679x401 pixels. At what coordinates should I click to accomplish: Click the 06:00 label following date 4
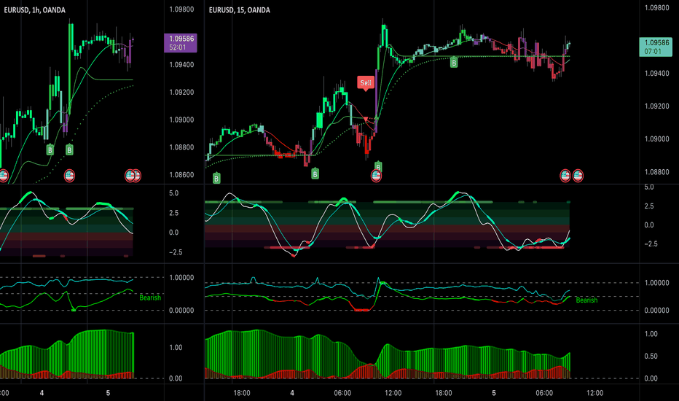tap(342, 393)
